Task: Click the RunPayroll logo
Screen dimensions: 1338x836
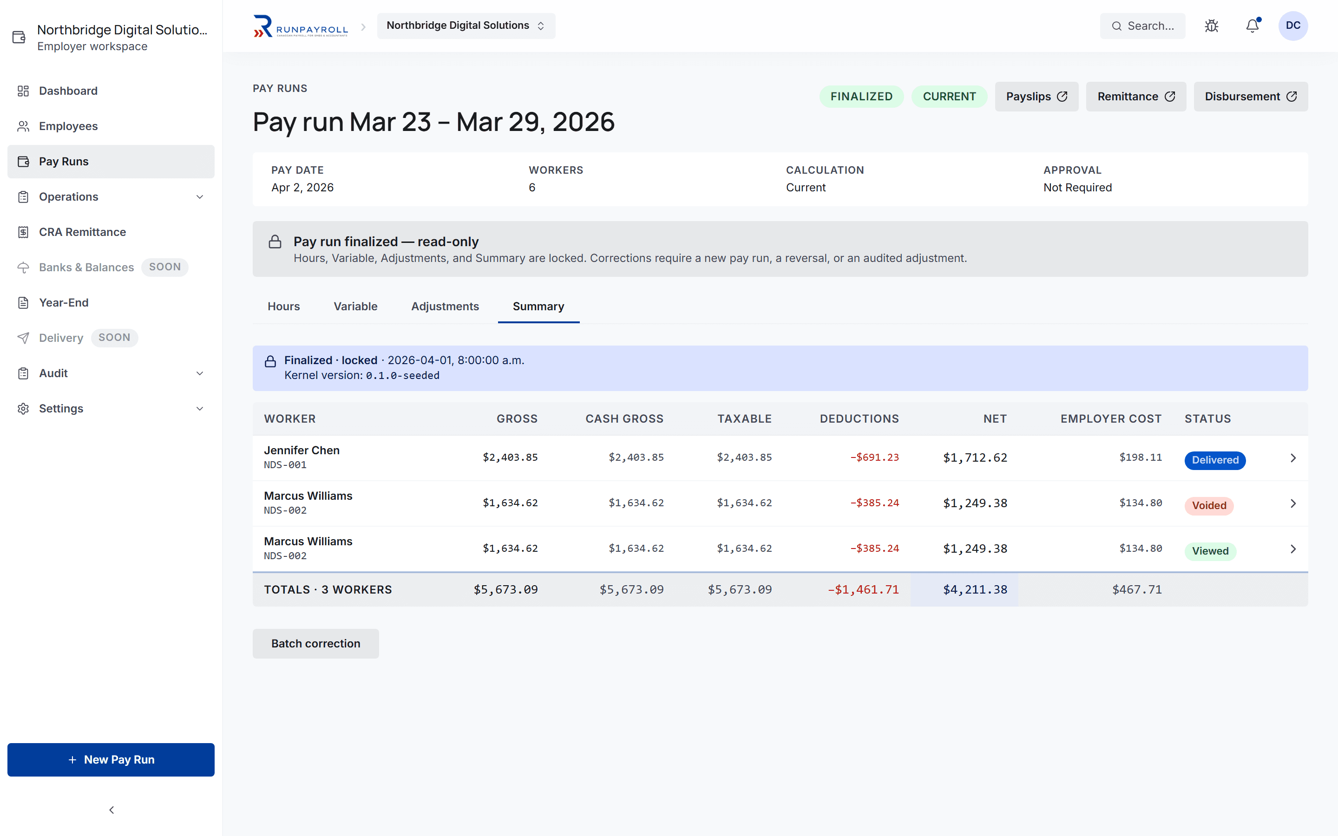Action: [301, 26]
